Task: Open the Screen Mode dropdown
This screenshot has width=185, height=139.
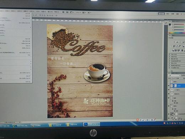Action: point(89,12)
